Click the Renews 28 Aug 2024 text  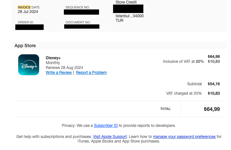[x=65, y=68]
